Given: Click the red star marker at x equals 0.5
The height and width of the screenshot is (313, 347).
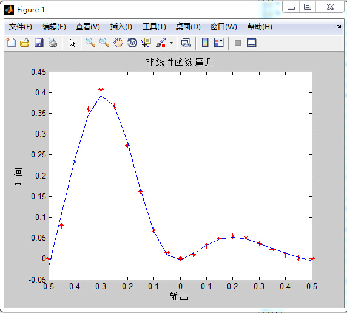Looking at the screenshot, I should (312, 258).
